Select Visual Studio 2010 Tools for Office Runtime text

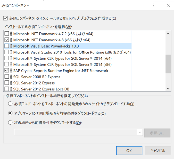tap(72, 52)
